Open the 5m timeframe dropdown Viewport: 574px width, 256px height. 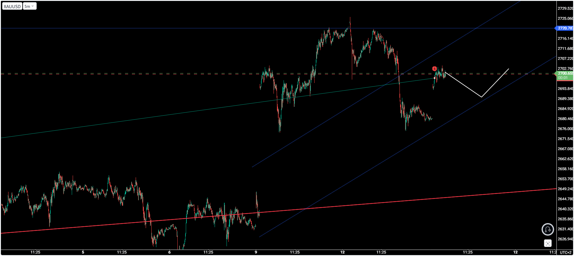29,6
